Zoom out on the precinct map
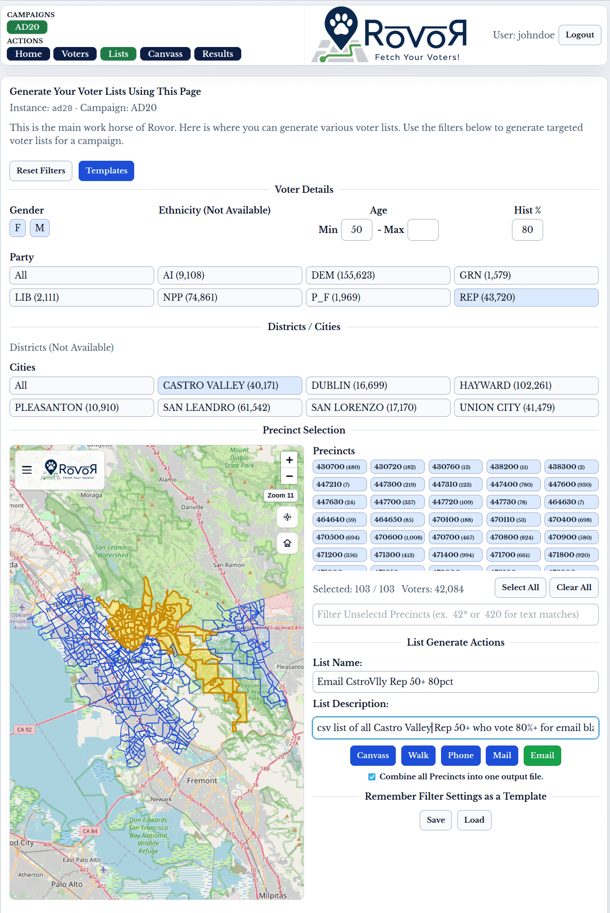The width and height of the screenshot is (610, 913). (289, 476)
